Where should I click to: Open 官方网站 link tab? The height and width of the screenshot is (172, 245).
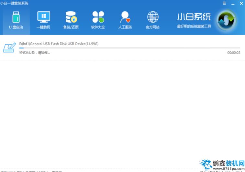click(x=153, y=20)
